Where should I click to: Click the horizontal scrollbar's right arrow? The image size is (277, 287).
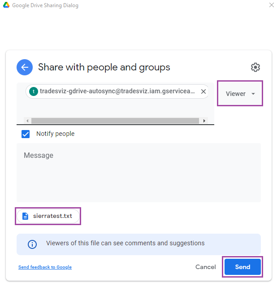point(204,121)
